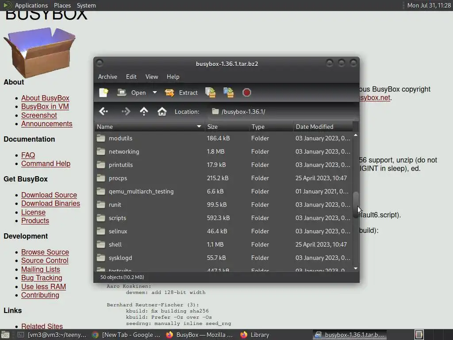Click the 25 April 2023 date for procps

pyautogui.click(x=321, y=178)
